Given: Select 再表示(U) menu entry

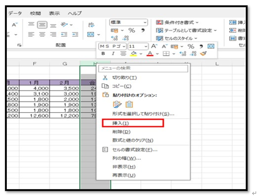Looking at the screenshot, I should (x=124, y=175).
